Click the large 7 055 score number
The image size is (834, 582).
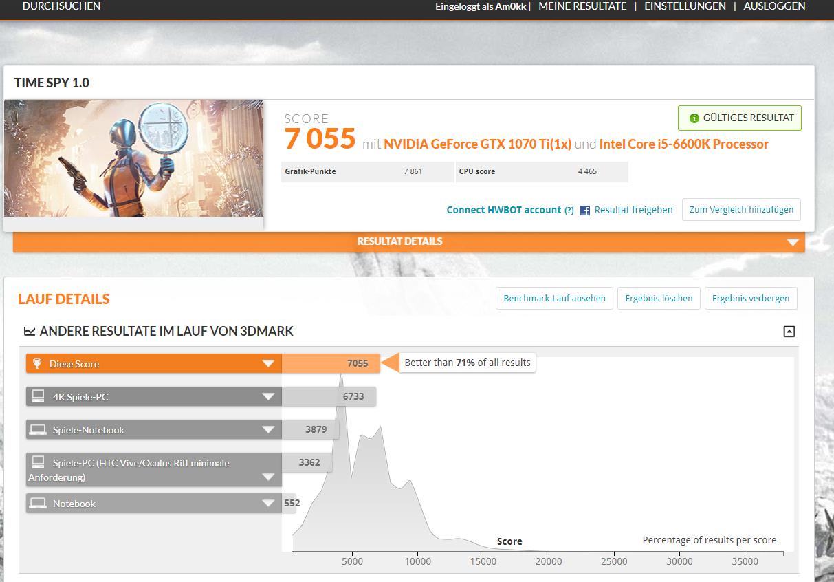pyautogui.click(x=320, y=140)
